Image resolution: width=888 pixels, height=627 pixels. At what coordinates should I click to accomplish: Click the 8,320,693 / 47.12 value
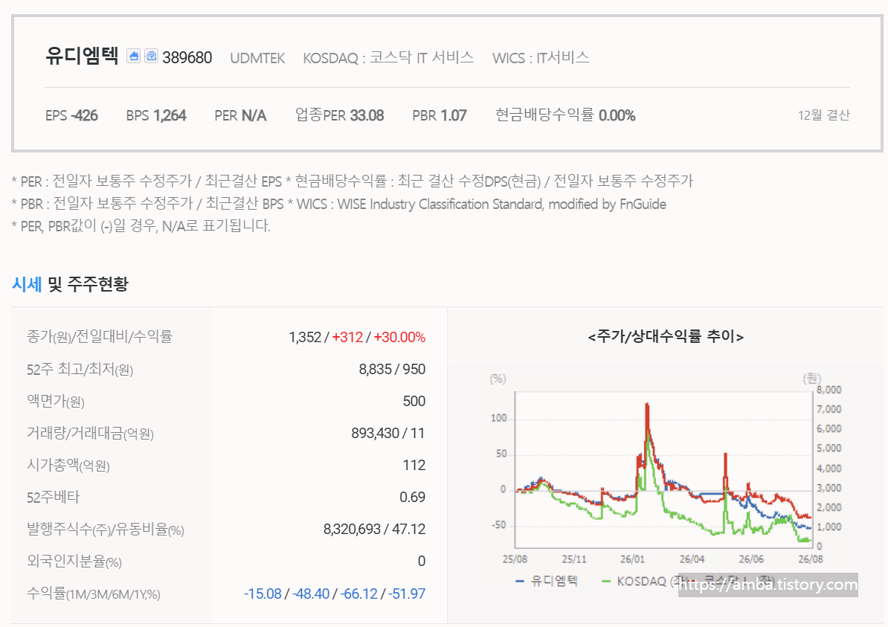point(374,529)
